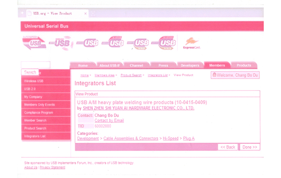
Task: Open the Cable Assemblies & Connectors category link
Action: [131, 138]
